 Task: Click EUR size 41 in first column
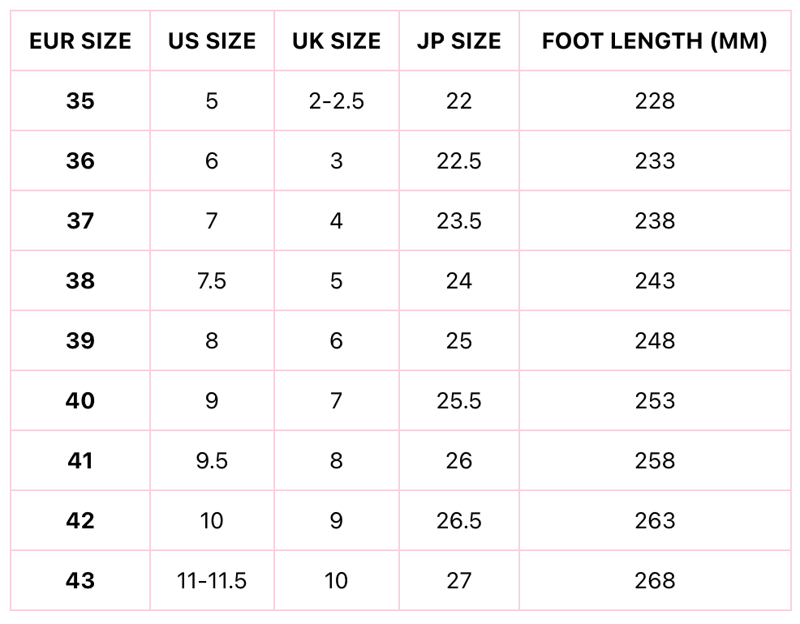click(80, 461)
